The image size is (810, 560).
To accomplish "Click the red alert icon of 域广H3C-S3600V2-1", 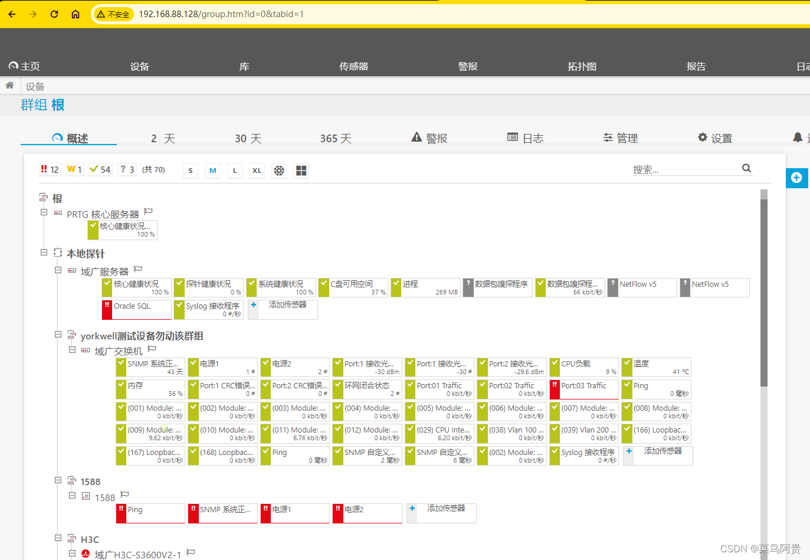I will [x=86, y=554].
